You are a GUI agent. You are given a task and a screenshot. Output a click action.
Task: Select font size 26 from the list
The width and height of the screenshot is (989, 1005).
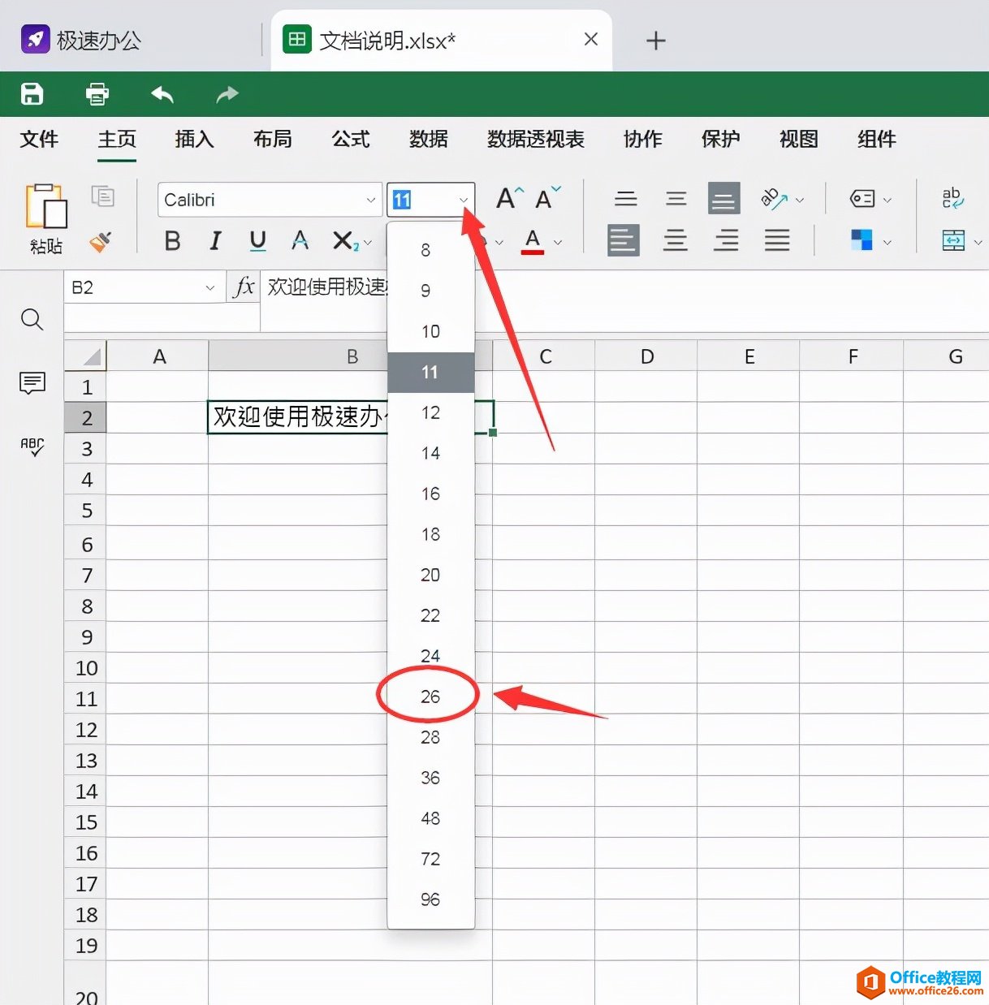(x=430, y=697)
